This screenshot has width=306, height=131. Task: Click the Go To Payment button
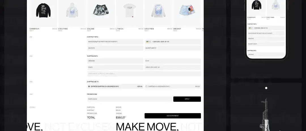click(173, 116)
